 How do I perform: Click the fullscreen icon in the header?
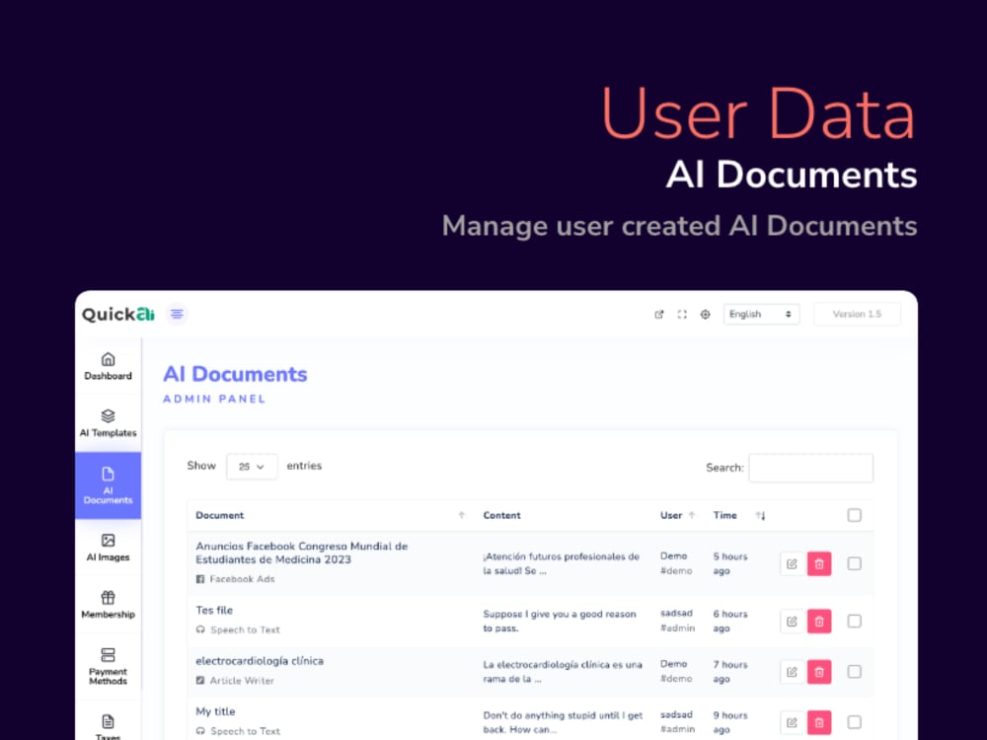[682, 314]
